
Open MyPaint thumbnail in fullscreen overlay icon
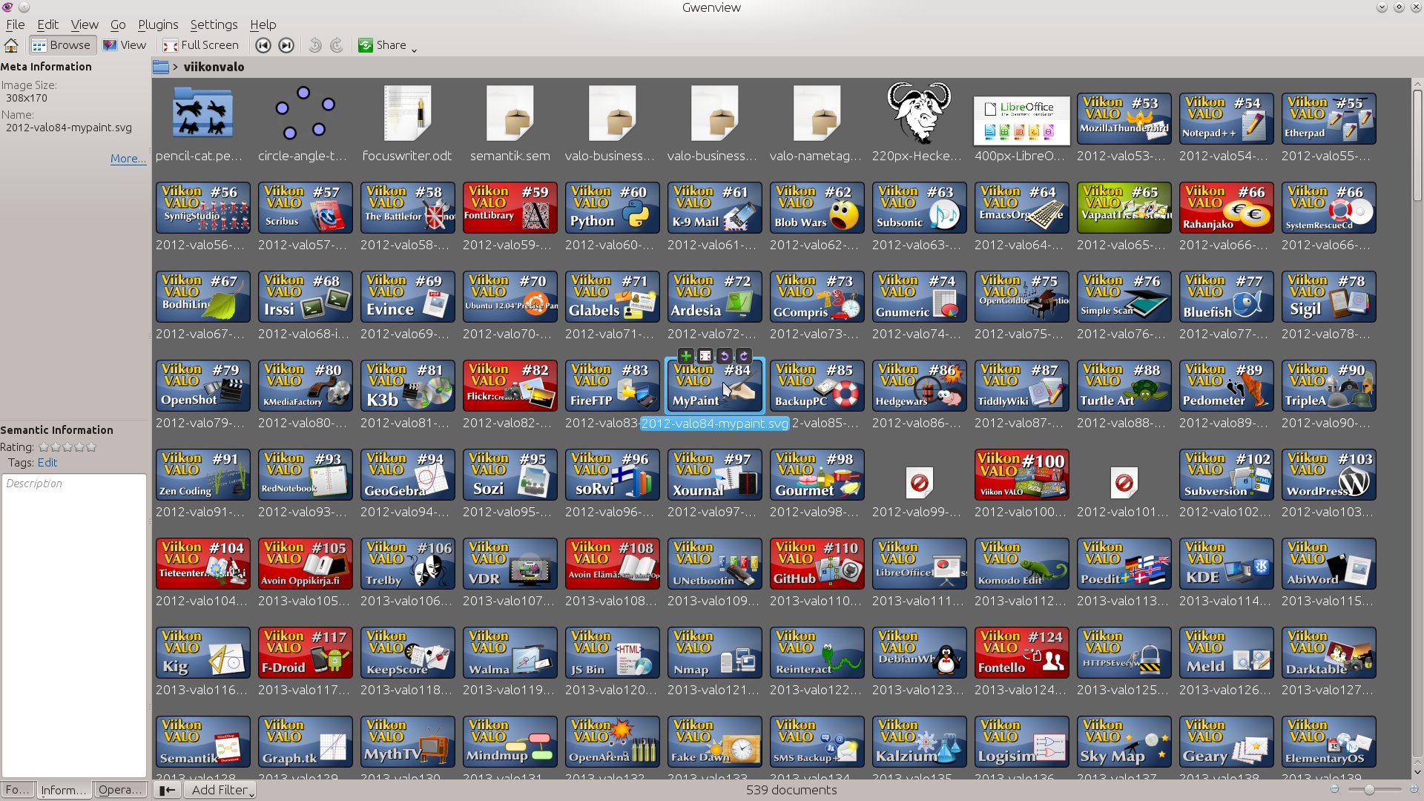[705, 356]
